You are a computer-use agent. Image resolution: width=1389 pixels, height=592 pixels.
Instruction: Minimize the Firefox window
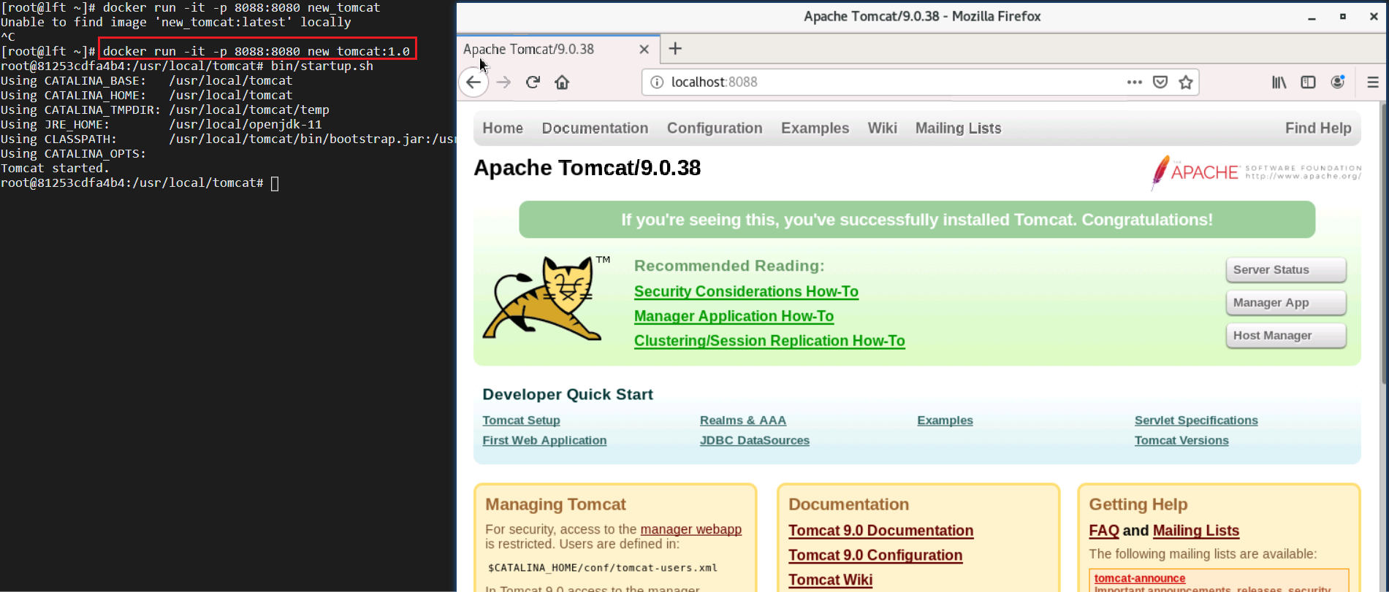(x=1312, y=17)
